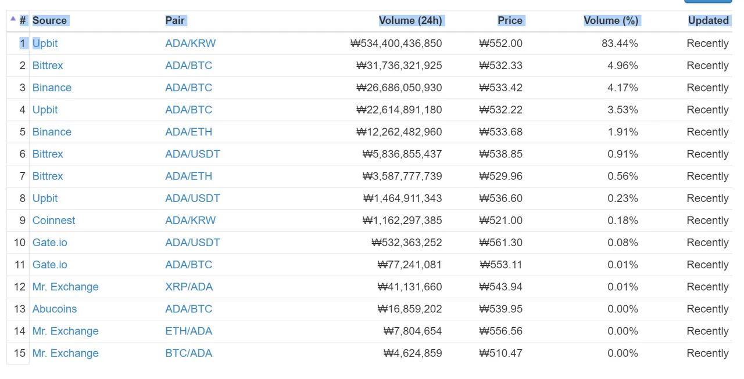Open BTC/ADA pair link
The height and width of the screenshot is (379, 744).
pyautogui.click(x=188, y=353)
